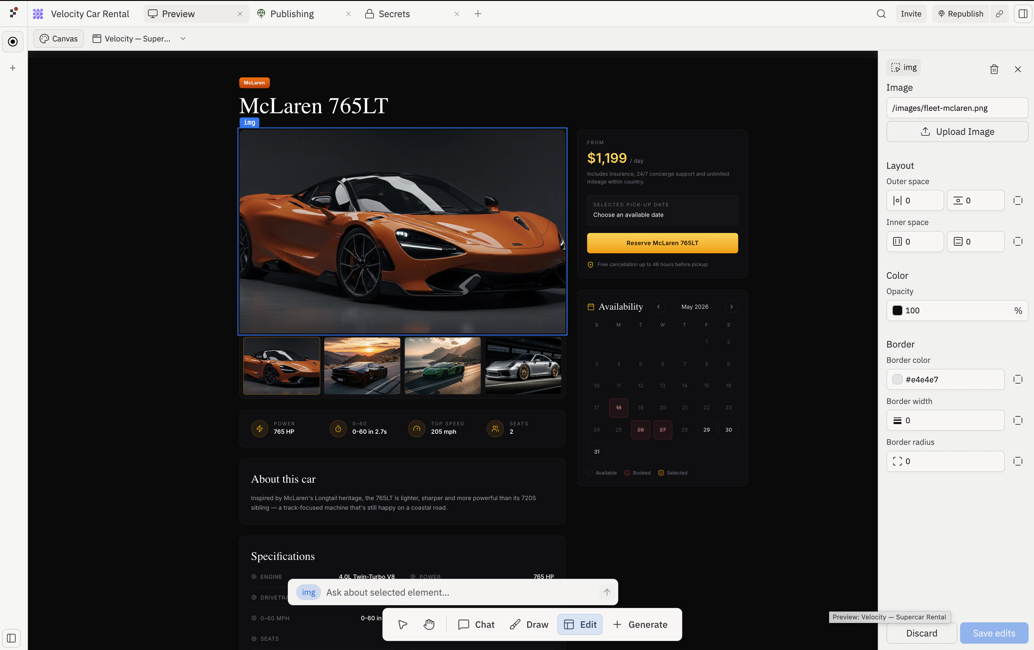Pick May 30 in availability calendar

(728, 429)
